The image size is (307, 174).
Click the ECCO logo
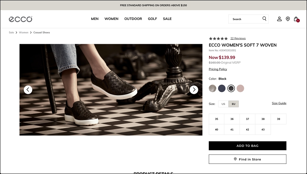pos(21,19)
